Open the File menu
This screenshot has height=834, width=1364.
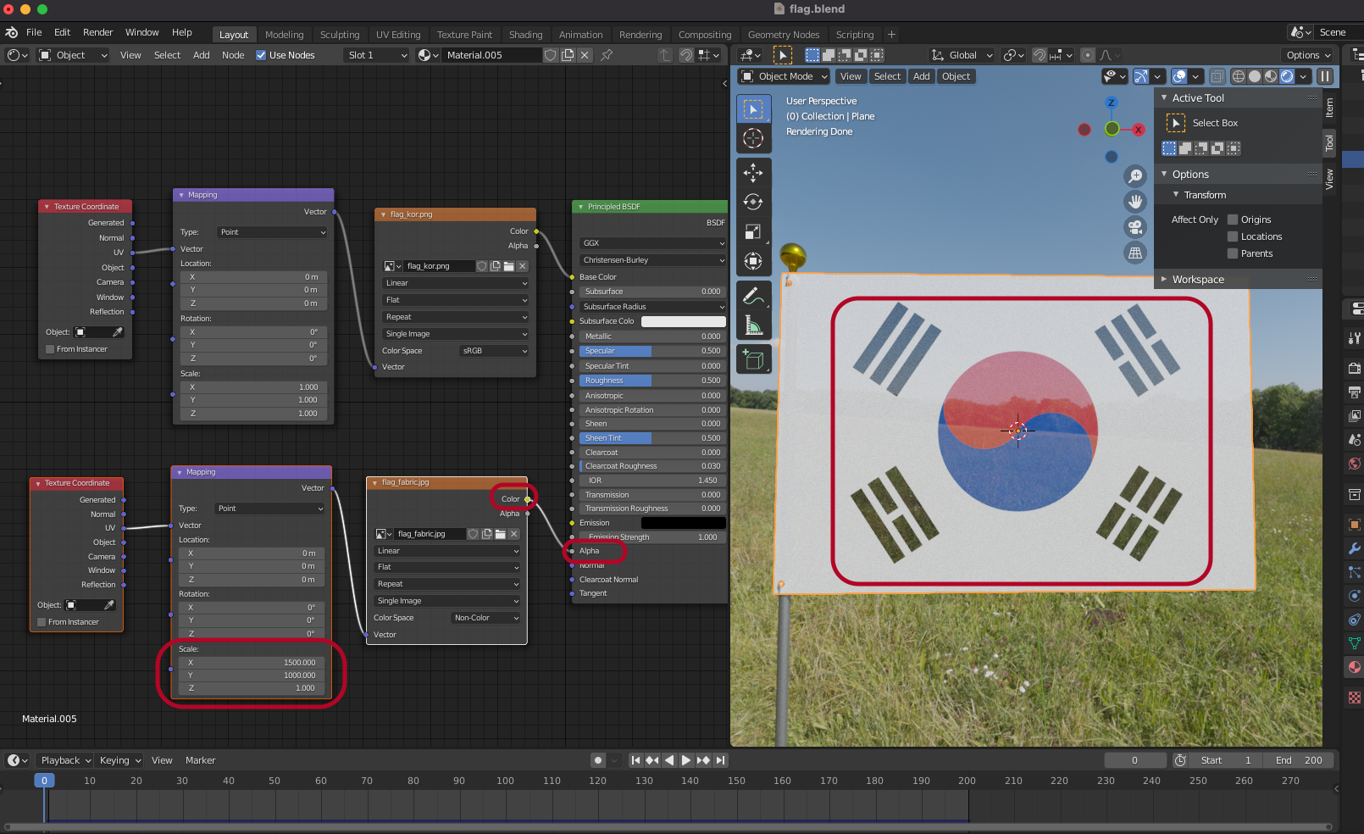pos(34,32)
